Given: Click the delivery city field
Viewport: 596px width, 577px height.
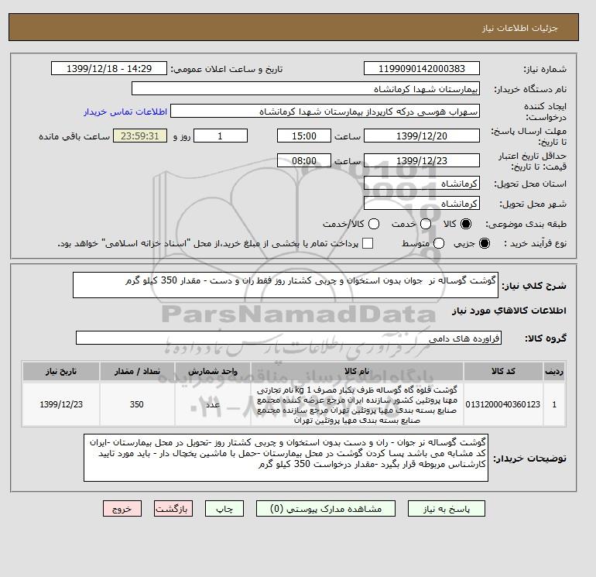Looking at the screenshot, I should [422, 204].
